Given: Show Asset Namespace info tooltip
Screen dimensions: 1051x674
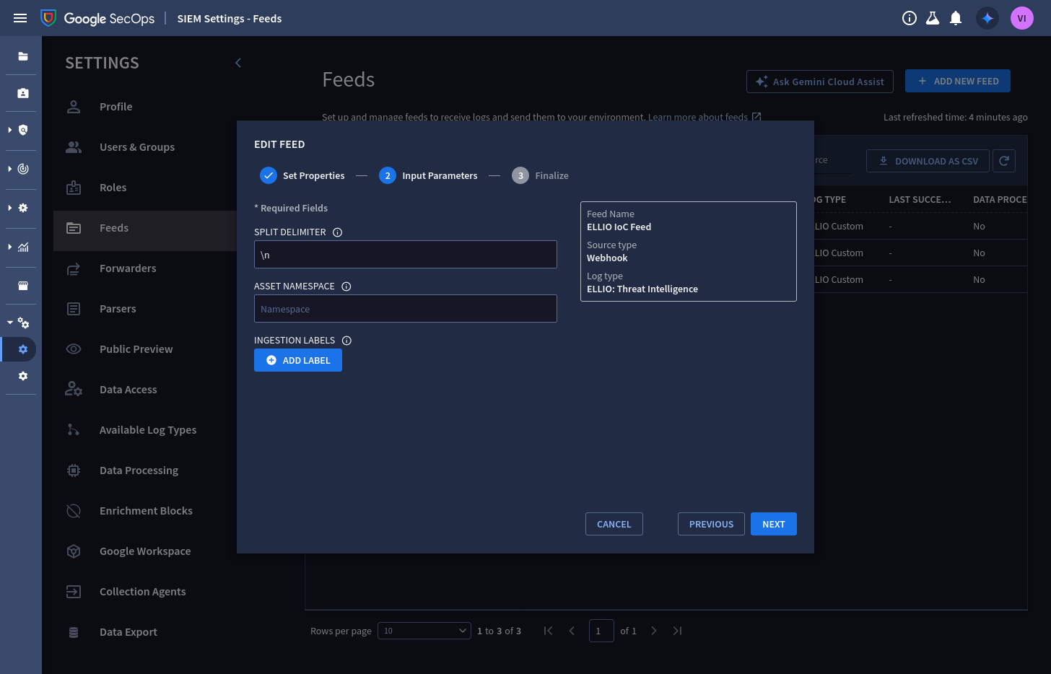Looking at the screenshot, I should [x=346, y=286].
